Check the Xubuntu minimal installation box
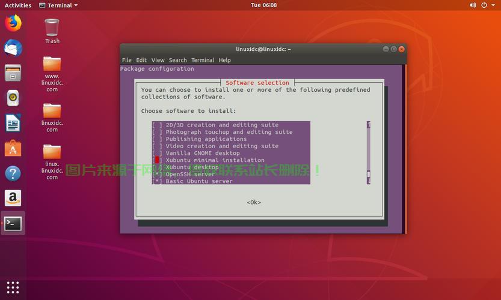The image size is (501, 300). (x=157, y=160)
